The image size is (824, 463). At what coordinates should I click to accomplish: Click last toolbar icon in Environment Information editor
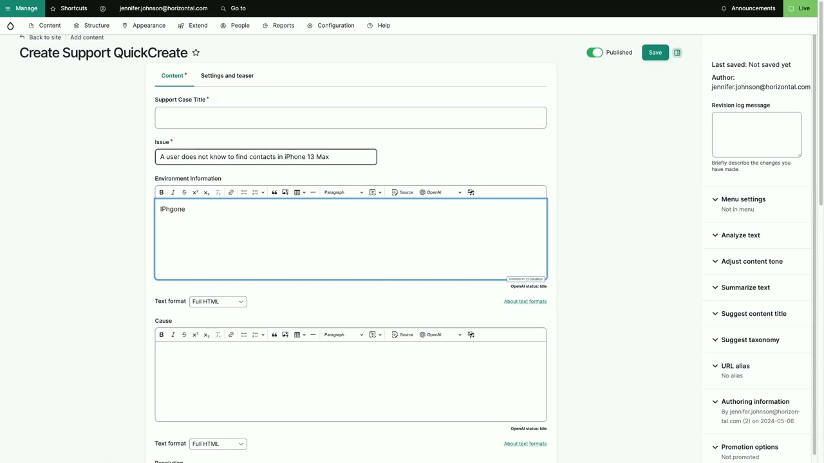point(471,192)
